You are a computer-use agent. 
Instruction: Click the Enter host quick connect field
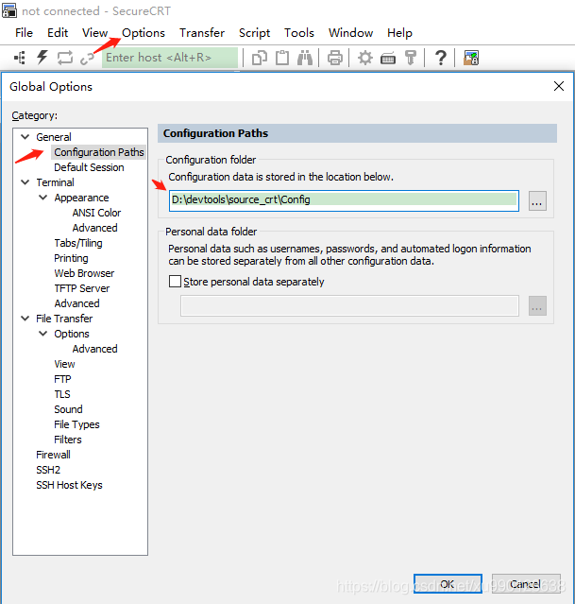click(170, 58)
